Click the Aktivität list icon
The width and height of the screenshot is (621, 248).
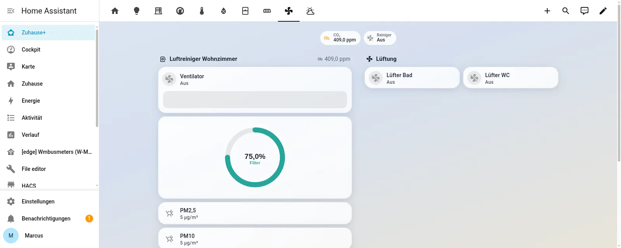click(x=11, y=118)
